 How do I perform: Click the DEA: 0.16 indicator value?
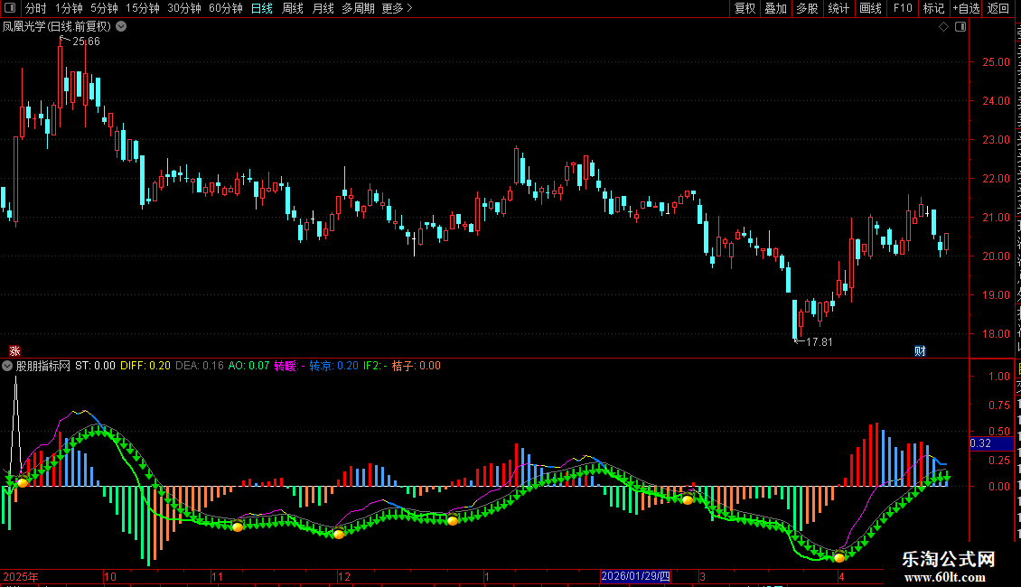(x=200, y=366)
